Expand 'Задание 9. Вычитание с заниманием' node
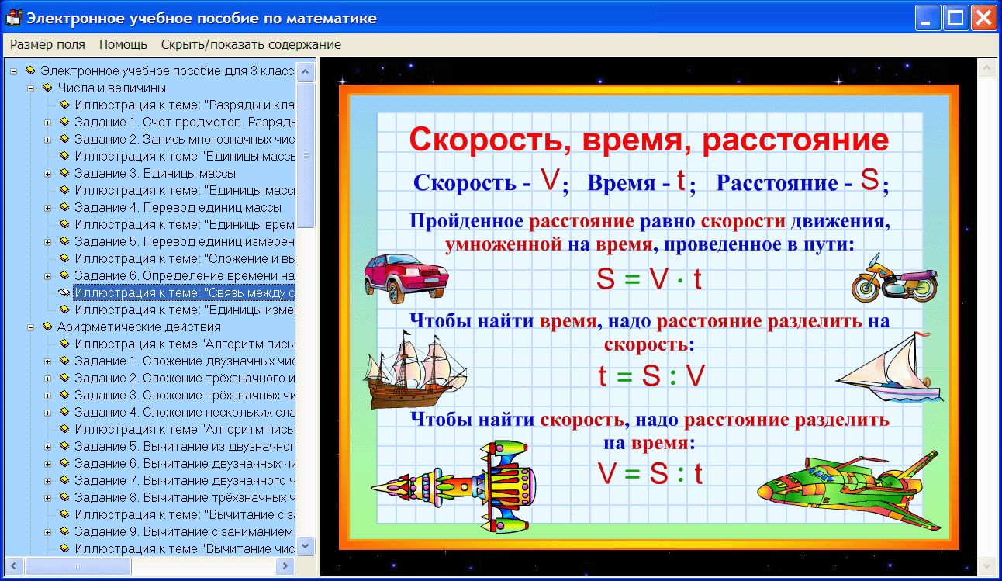This screenshot has height=581, width=1002. coord(48,532)
